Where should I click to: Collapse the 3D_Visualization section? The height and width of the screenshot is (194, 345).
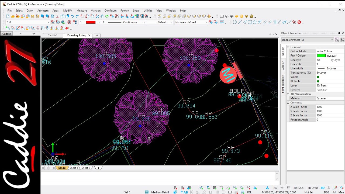(x=288, y=94)
